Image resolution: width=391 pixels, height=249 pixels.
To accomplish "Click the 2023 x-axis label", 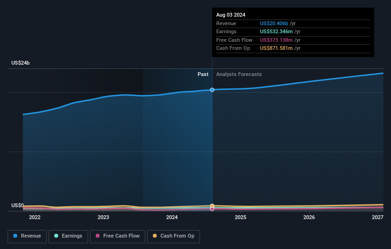I will pos(103,217).
